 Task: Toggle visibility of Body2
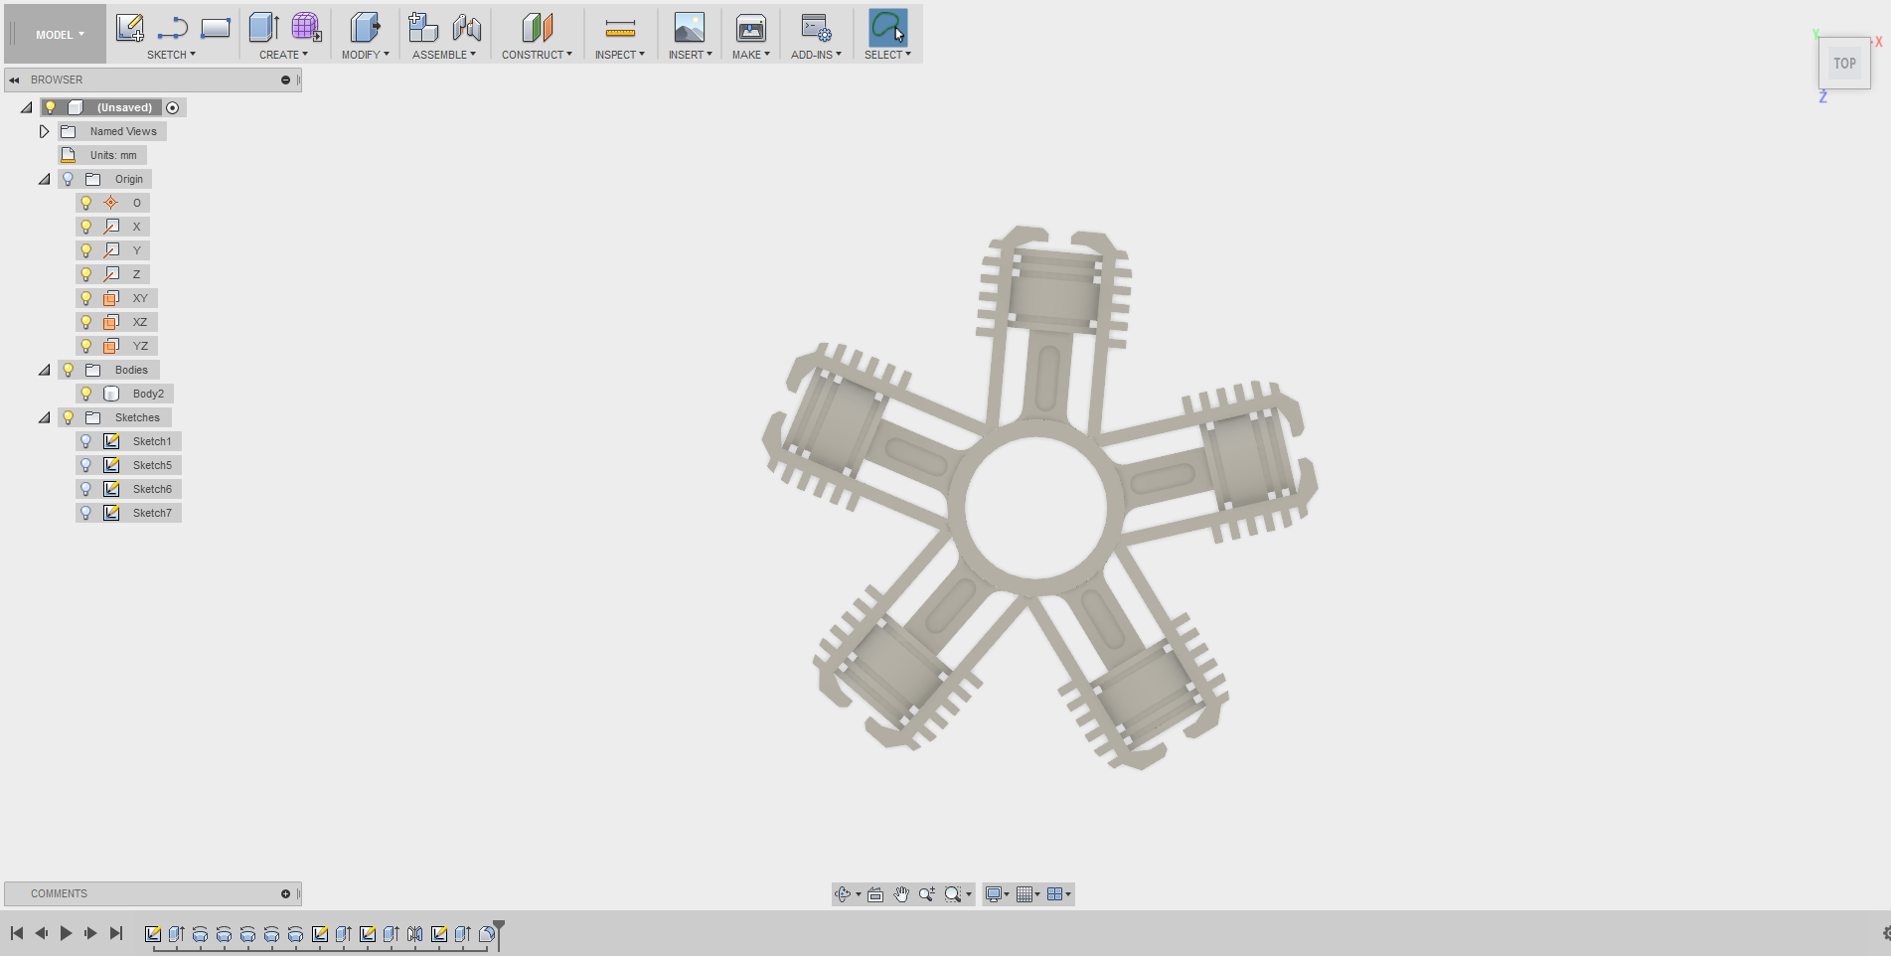point(85,394)
